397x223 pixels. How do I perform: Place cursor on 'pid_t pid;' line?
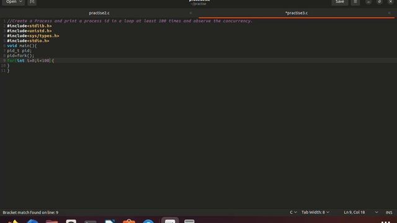coord(19,51)
